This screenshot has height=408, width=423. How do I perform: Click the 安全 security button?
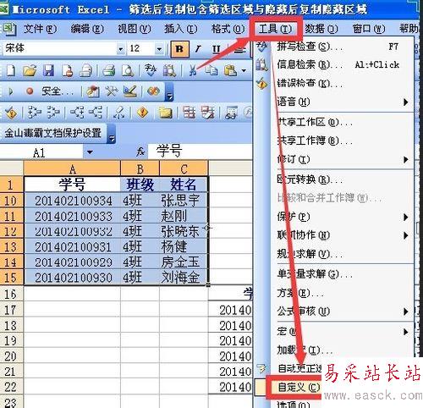[57, 91]
